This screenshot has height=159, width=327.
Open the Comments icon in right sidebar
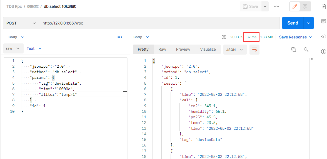pyautogui.click(x=324, y=21)
